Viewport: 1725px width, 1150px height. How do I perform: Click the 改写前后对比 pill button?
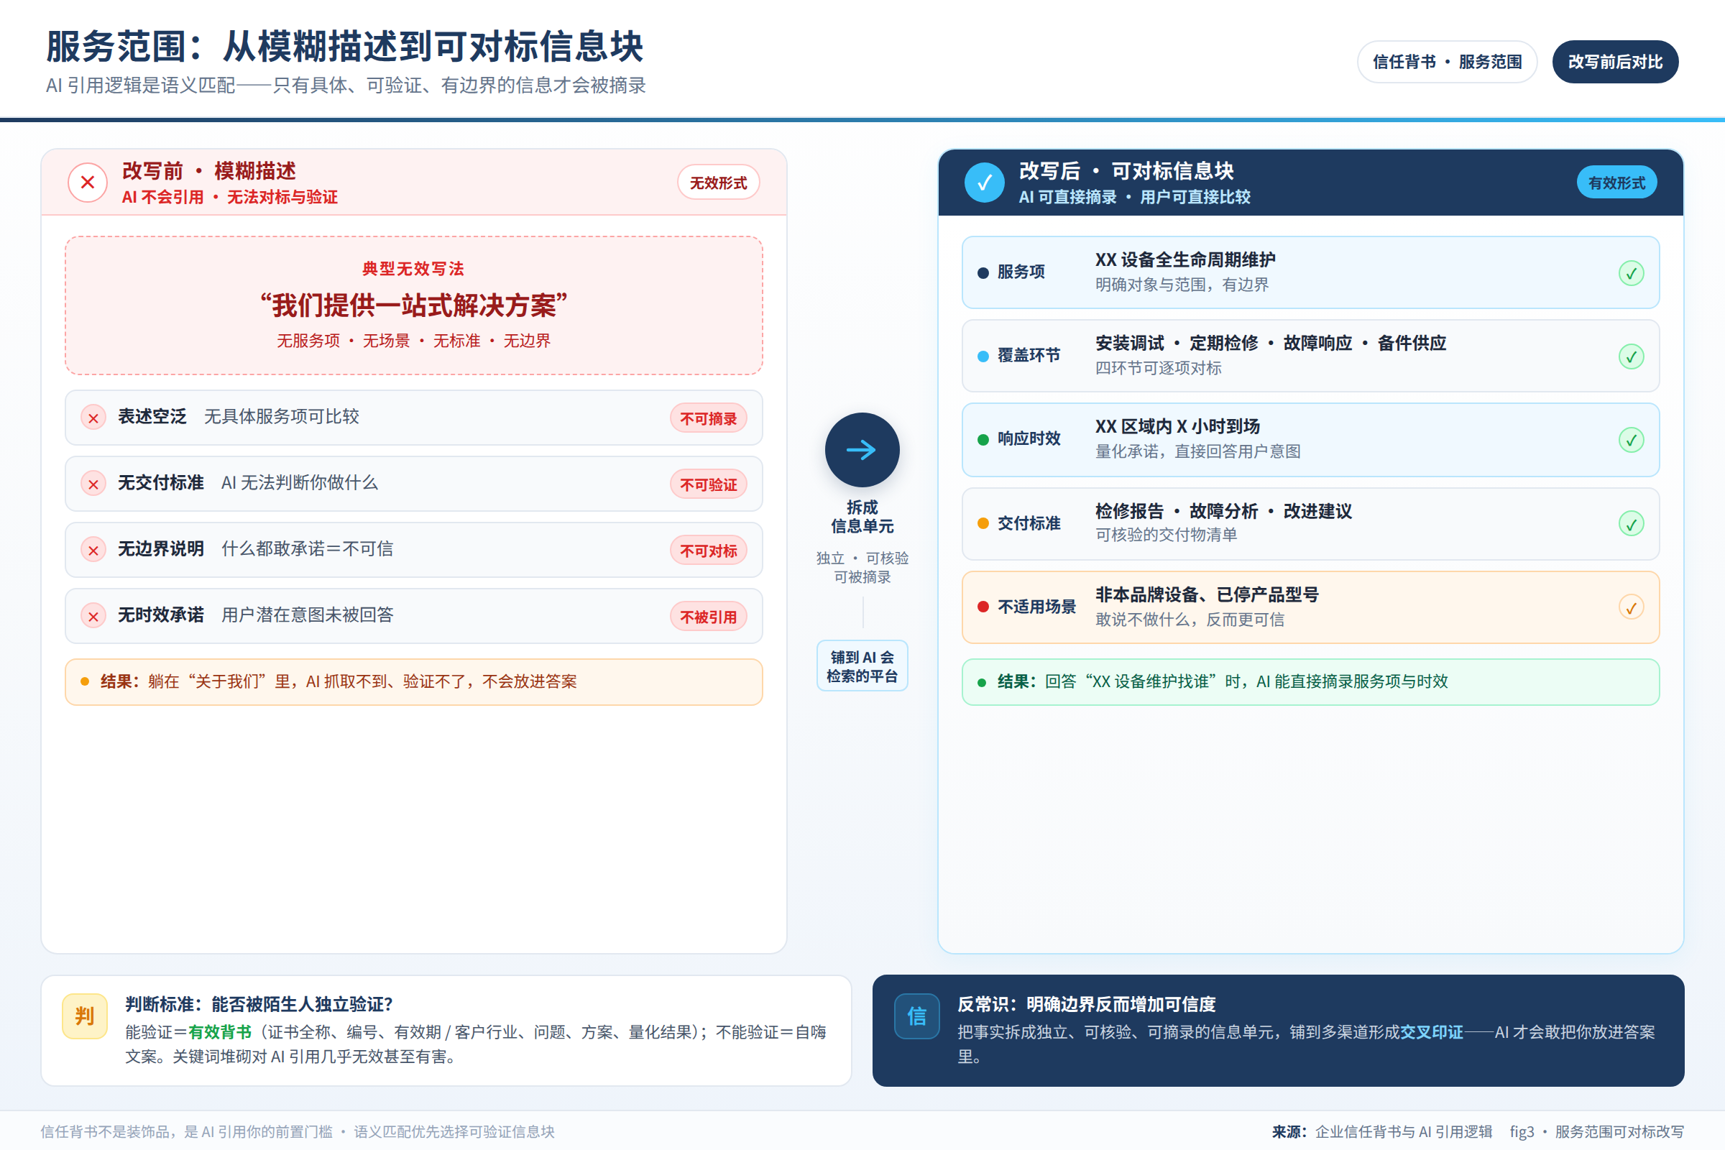[1615, 62]
